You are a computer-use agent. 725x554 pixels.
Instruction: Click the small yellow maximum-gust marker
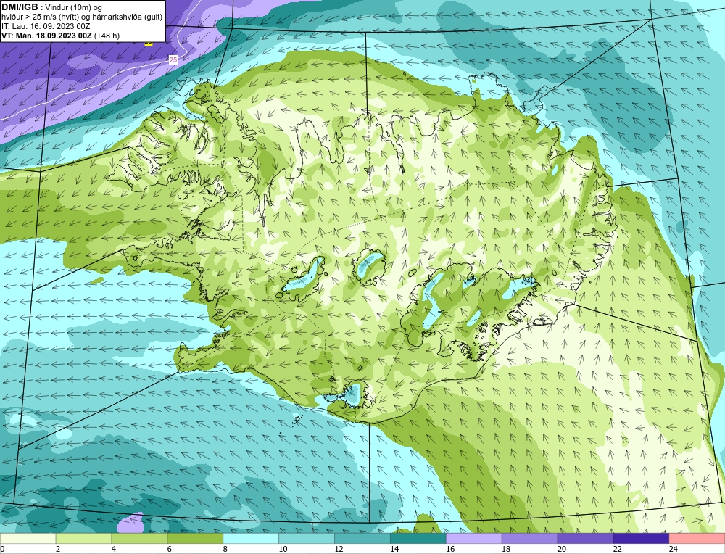pyautogui.click(x=149, y=43)
